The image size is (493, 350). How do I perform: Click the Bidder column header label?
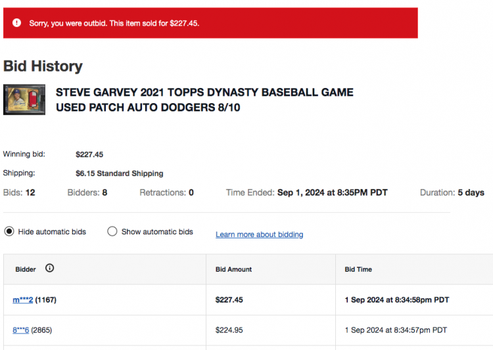point(26,269)
